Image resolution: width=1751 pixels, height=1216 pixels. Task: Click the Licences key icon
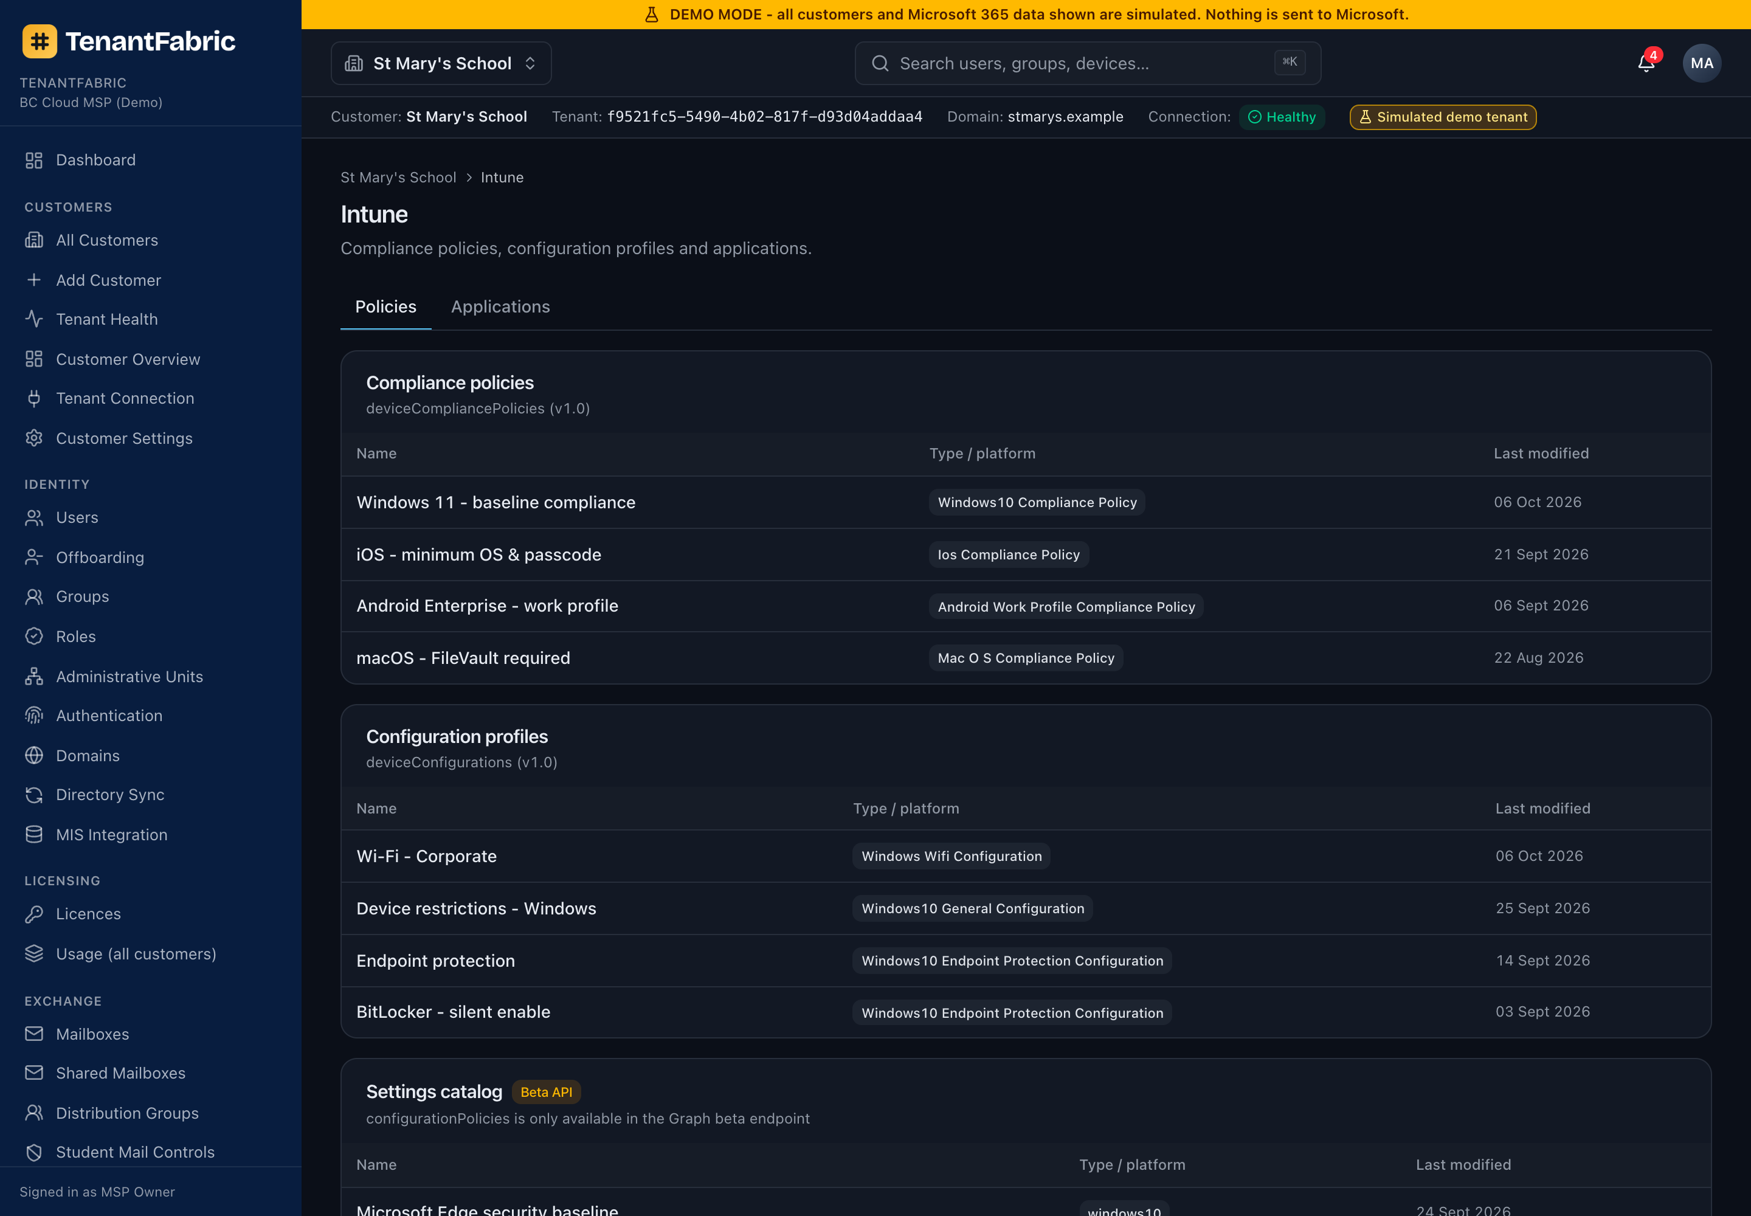pos(34,914)
